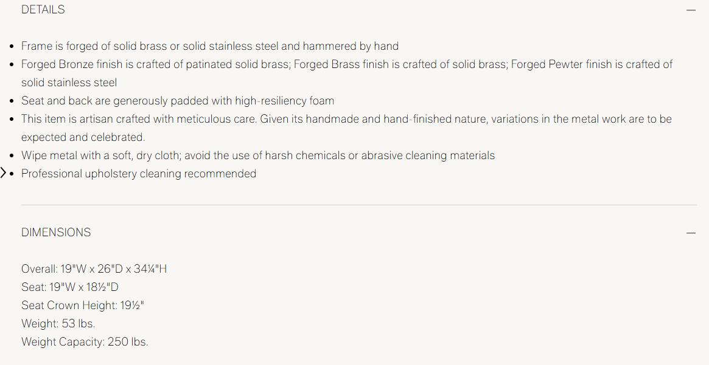Click the 'Weight Capacity: 250 lbs.' line
709x365 pixels.
coord(85,342)
